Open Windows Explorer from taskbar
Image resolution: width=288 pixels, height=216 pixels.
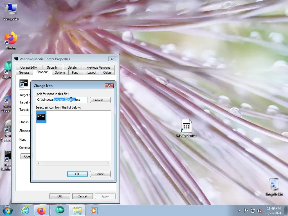tap(77, 210)
